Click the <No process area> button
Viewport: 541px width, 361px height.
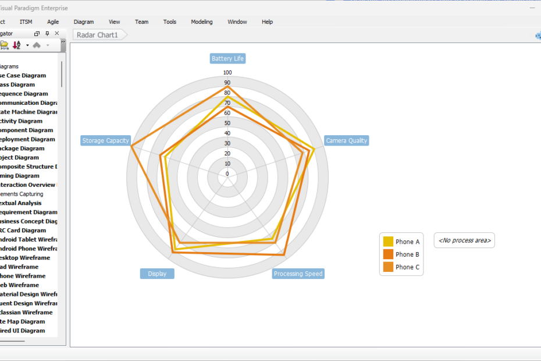464,240
